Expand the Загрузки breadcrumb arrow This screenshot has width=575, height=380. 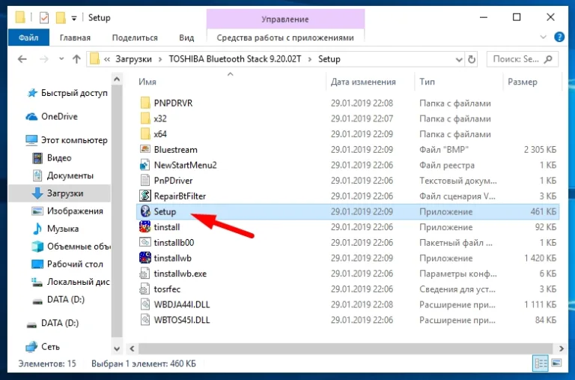pos(160,59)
